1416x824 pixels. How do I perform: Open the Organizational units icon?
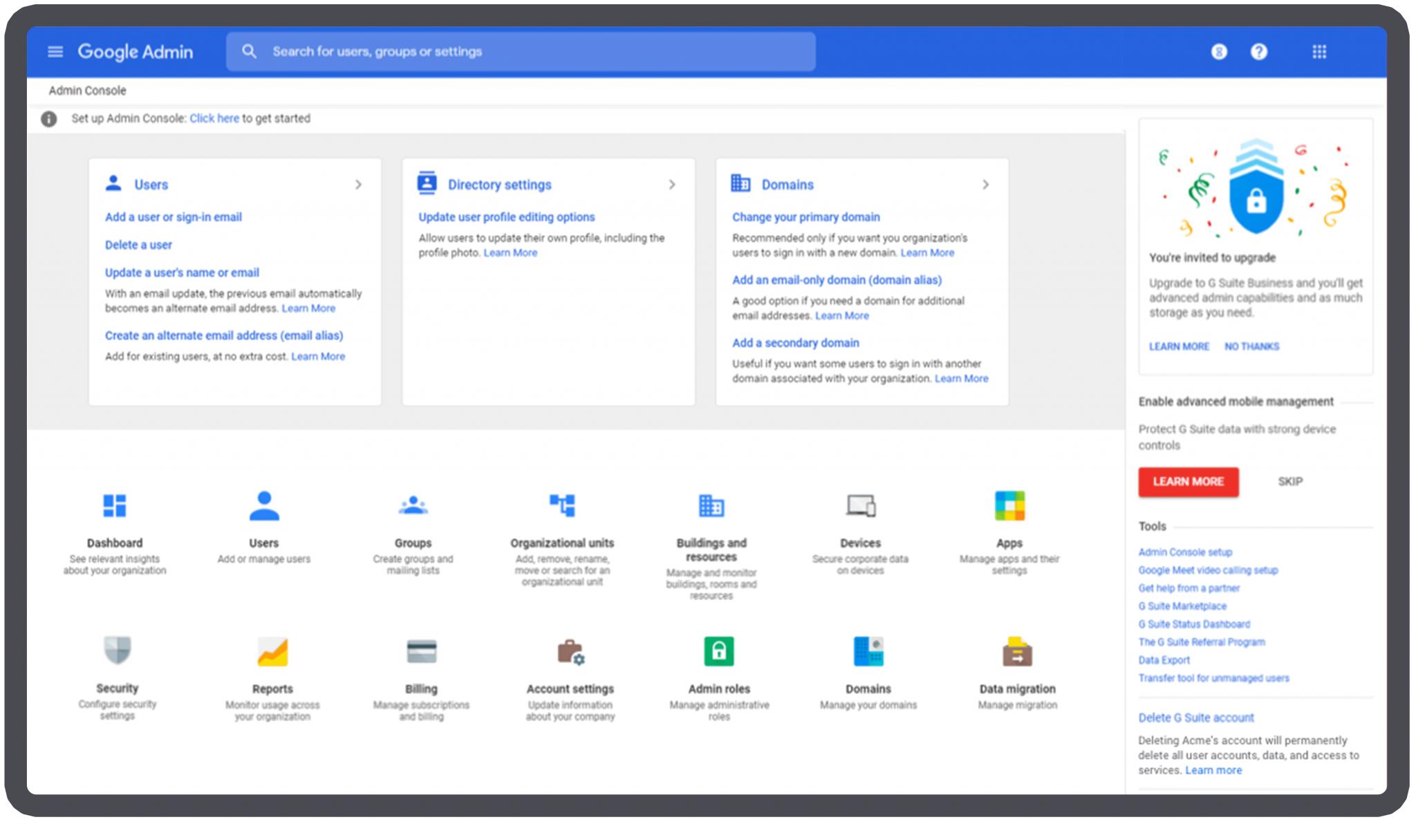(562, 506)
